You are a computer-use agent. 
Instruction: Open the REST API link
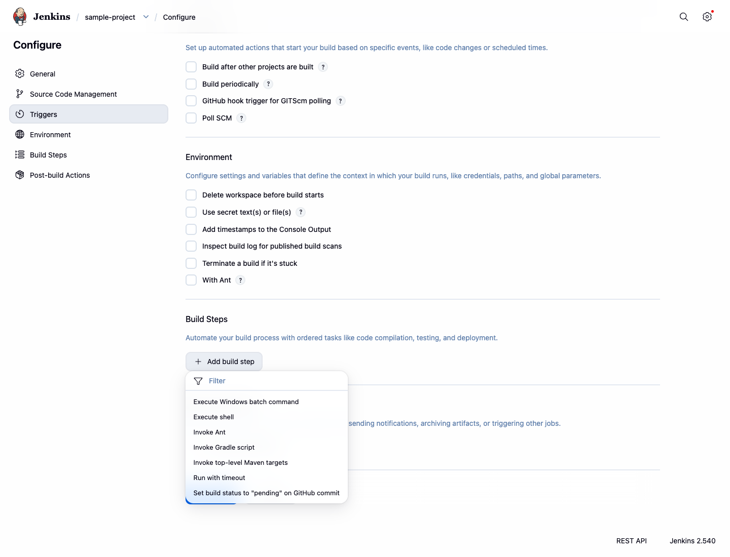[x=632, y=541]
